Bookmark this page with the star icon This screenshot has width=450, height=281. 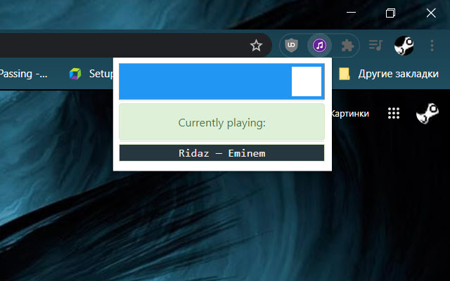(256, 45)
